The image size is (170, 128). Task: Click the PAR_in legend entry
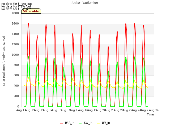(x=67, y=123)
